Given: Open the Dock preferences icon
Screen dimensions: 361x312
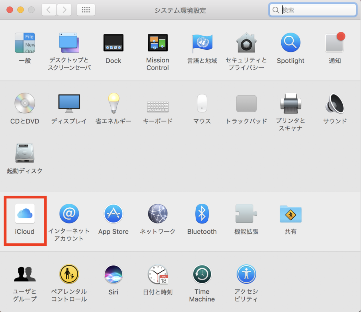Looking at the screenshot, I should pos(113,43).
